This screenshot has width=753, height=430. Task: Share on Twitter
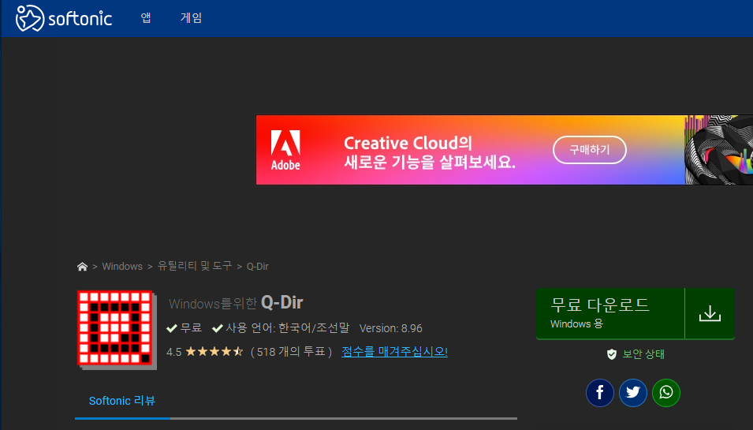[633, 393]
